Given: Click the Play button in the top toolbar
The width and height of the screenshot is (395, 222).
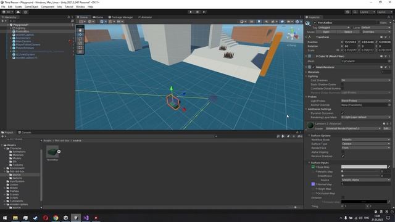Looking at the screenshot, I should pyautogui.click(x=191, y=12).
